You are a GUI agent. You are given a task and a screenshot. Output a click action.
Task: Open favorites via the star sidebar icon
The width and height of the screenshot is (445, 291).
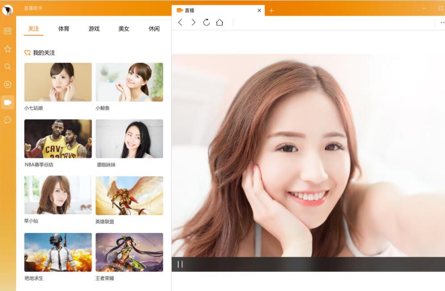pyautogui.click(x=8, y=49)
